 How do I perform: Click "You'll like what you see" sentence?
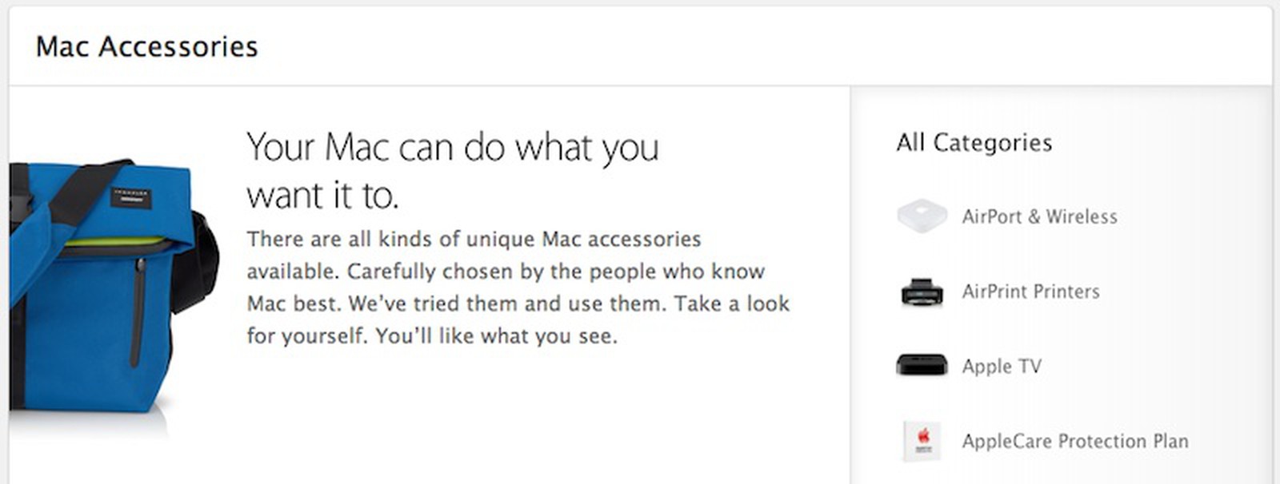coord(496,335)
